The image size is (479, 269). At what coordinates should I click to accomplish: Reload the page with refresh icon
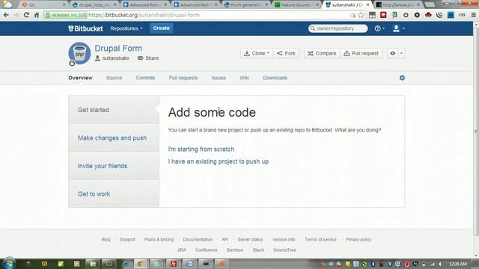[x=26, y=15]
